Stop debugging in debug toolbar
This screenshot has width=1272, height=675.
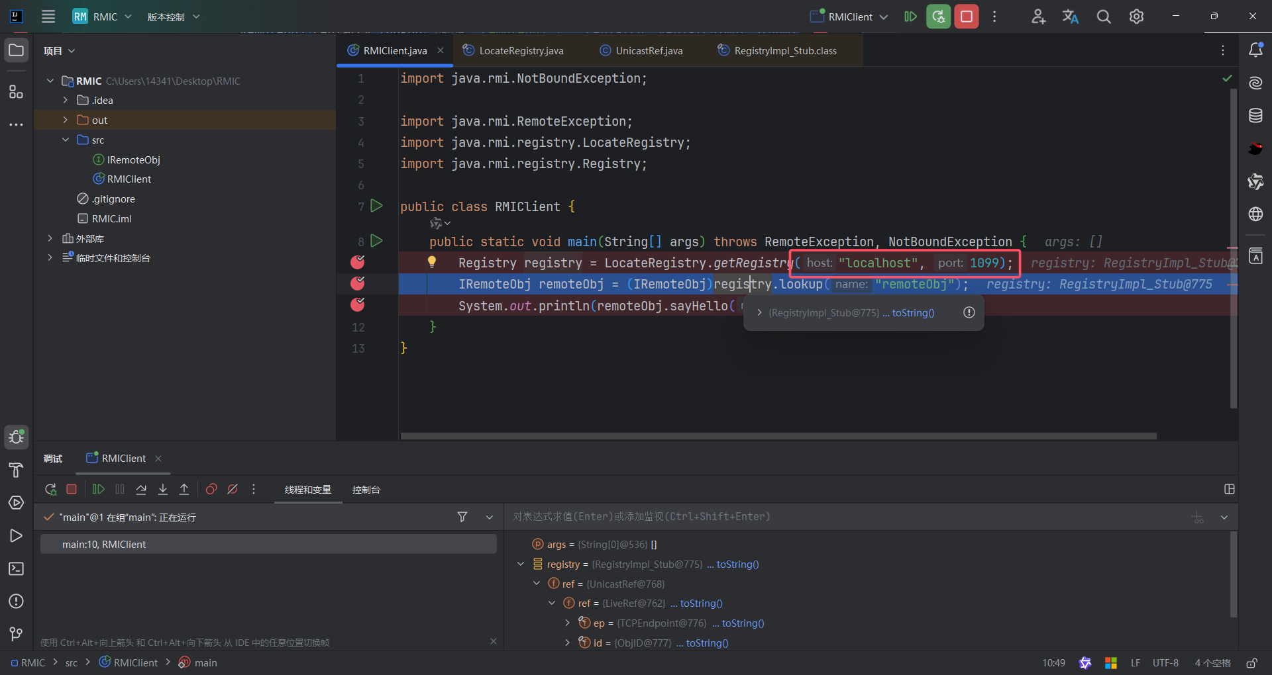[72, 489]
